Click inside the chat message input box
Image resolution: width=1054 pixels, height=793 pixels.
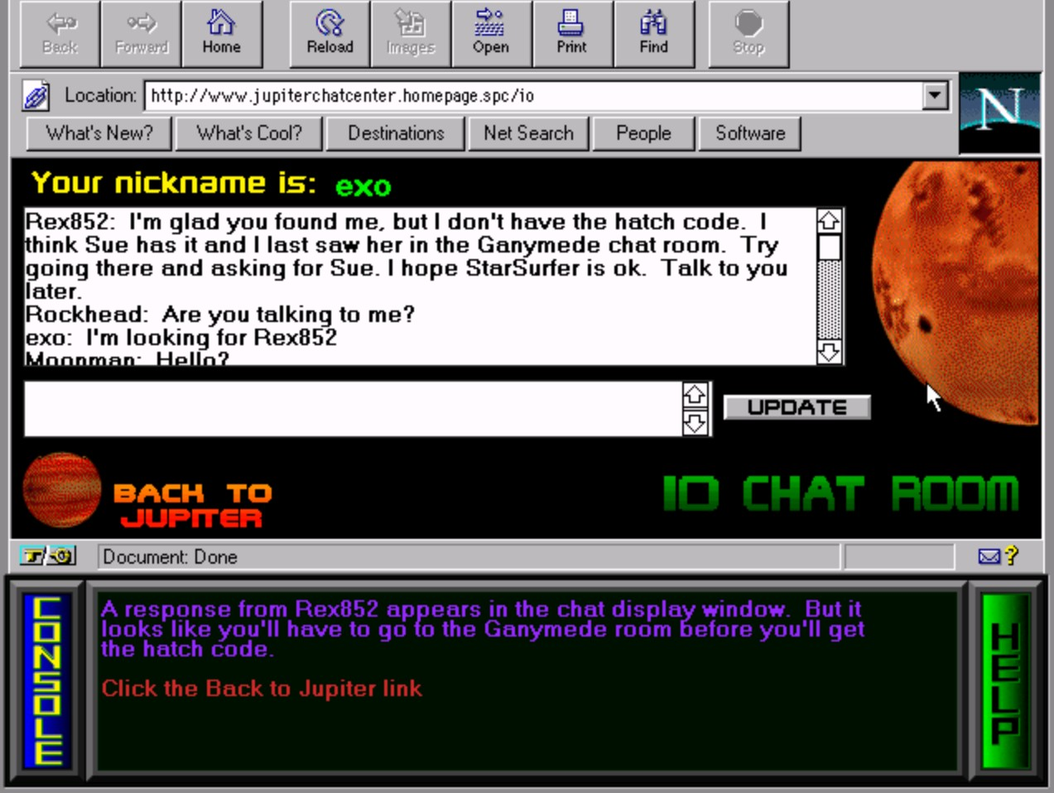[x=354, y=409]
